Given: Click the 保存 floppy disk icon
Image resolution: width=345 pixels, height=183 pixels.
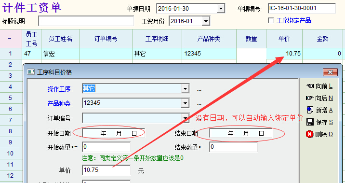Looking at the screenshot, I should point(310,122).
